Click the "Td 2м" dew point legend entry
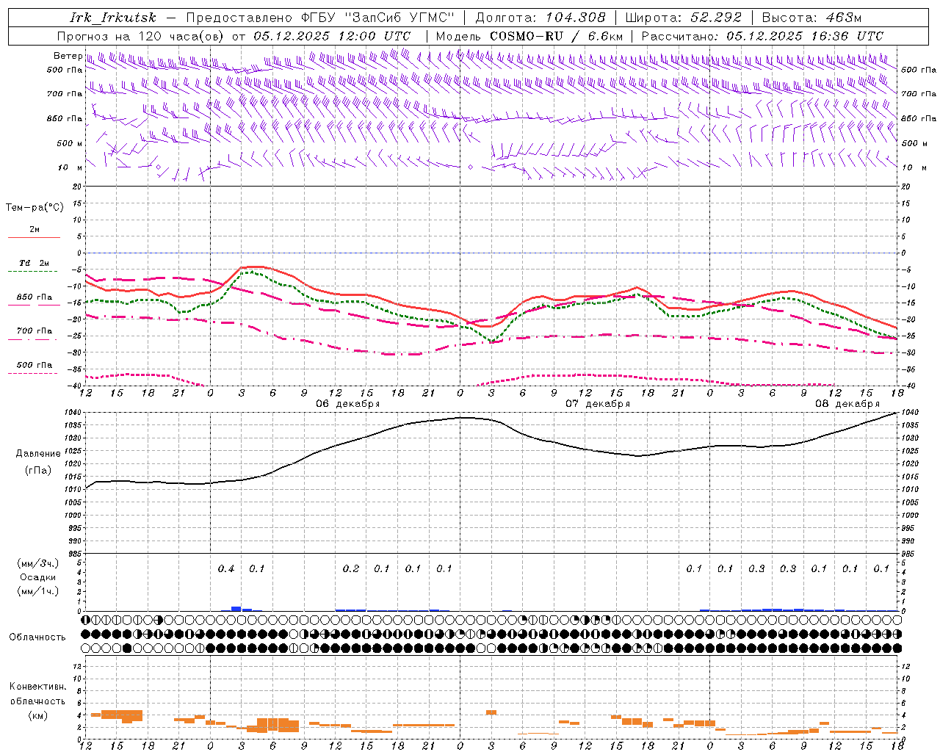The width and height of the screenshot is (940, 752). click(34, 263)
